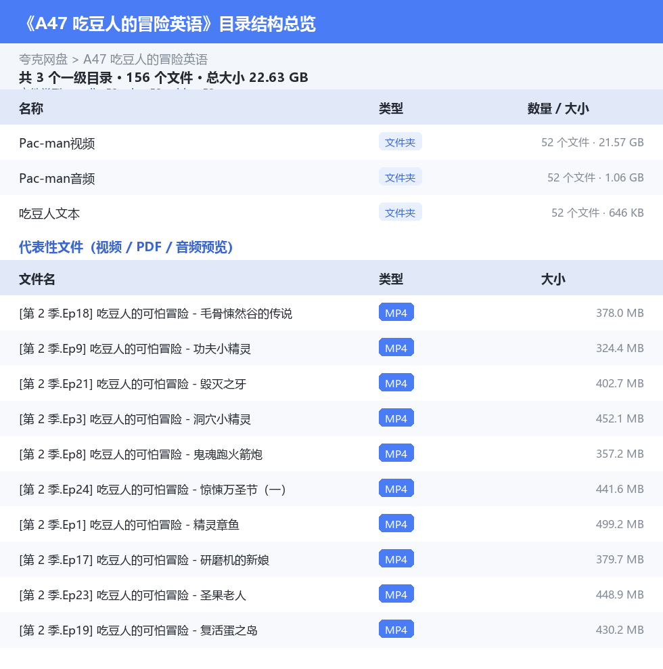This screenshot has width=663, height=669.
Task: Click the A47 吃豆人的冒险英语 breadcrumb entry
Action: tap(145, 60)
